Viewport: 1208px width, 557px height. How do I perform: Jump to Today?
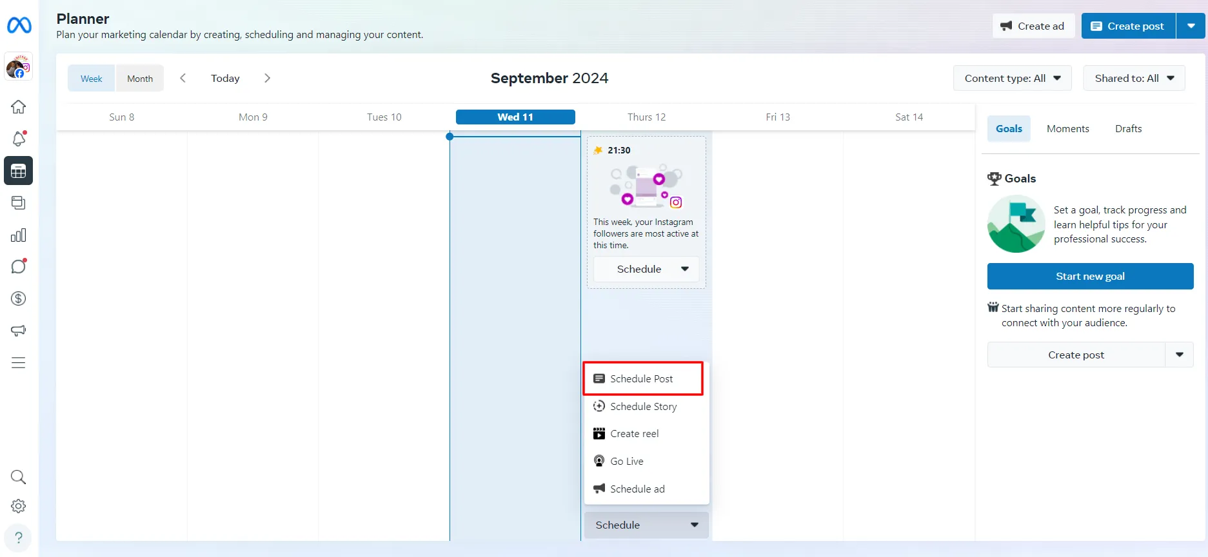pyautogui.click(x=225, y=78)
